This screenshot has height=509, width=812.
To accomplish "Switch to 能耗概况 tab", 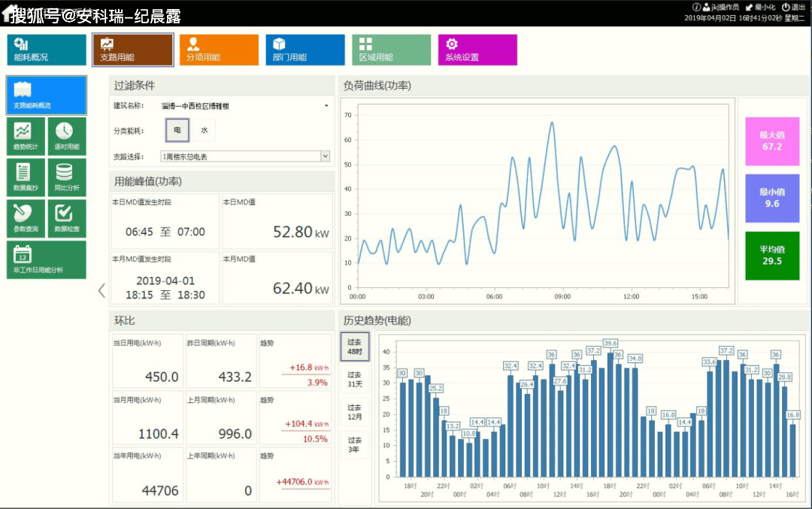I will tap(46, 50).
